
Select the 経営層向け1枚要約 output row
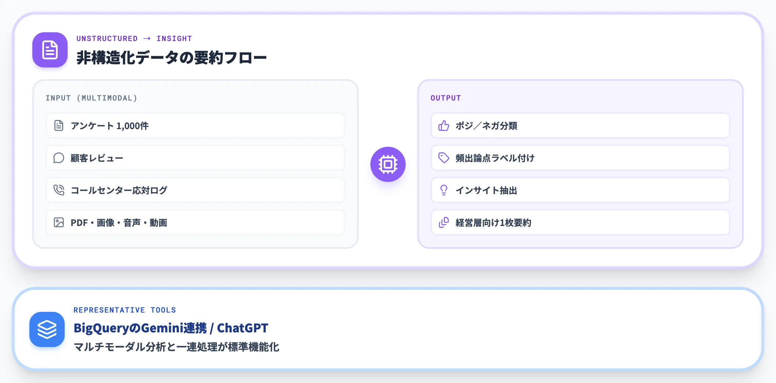click(581, 222)
